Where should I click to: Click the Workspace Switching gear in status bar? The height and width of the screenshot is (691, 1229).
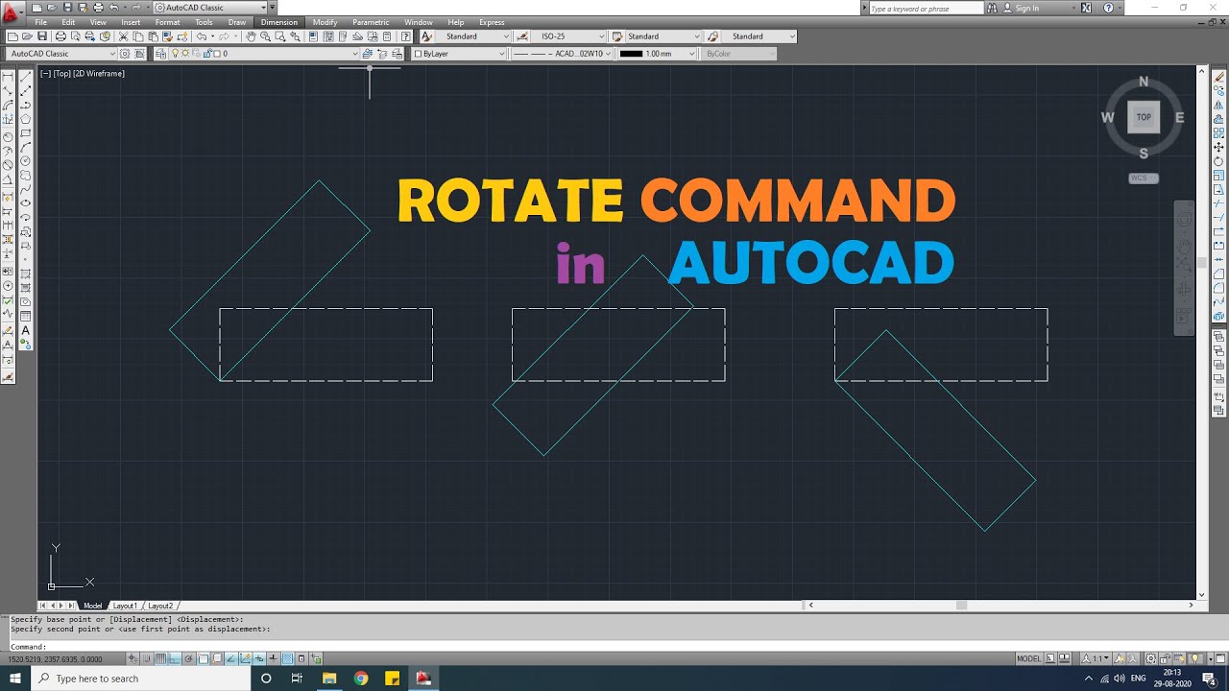[x=1151, y=658]
